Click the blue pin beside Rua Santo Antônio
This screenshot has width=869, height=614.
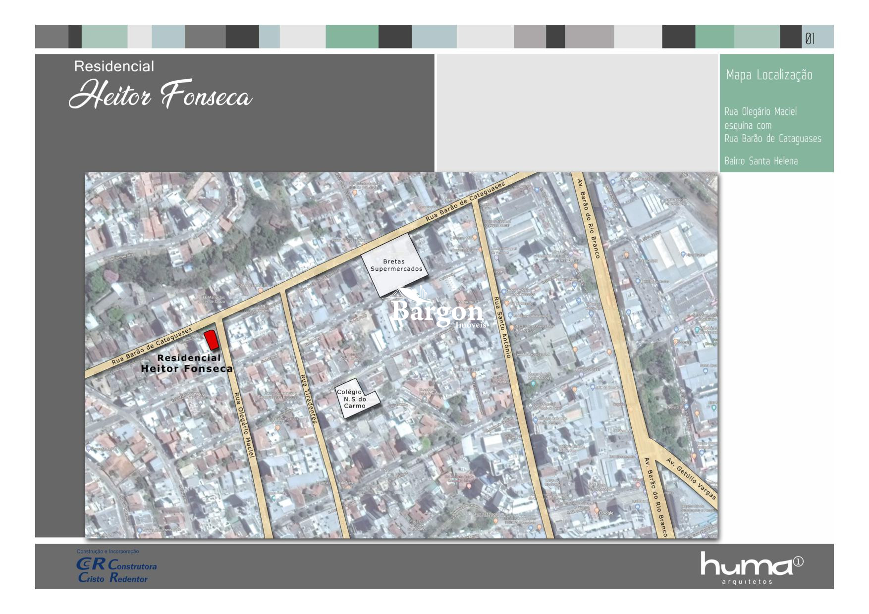coord(509,316)
